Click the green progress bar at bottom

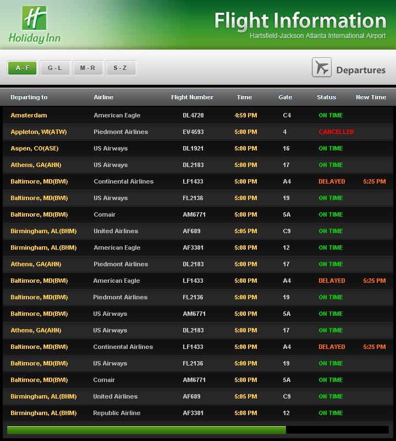point(146,430)
